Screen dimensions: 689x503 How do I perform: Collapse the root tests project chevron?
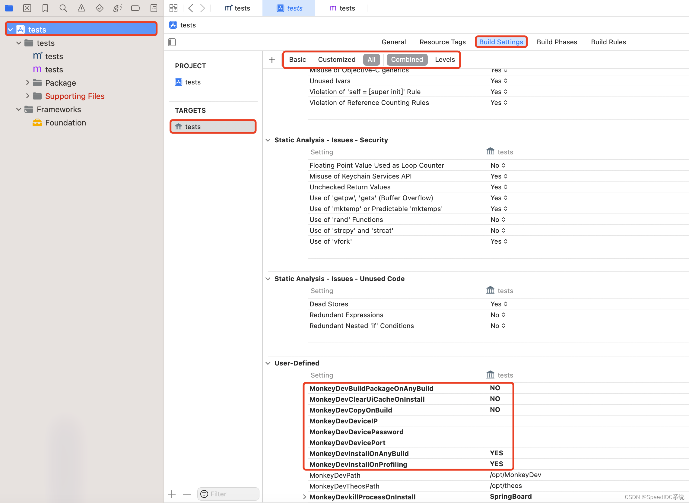[x=10, y=30]
